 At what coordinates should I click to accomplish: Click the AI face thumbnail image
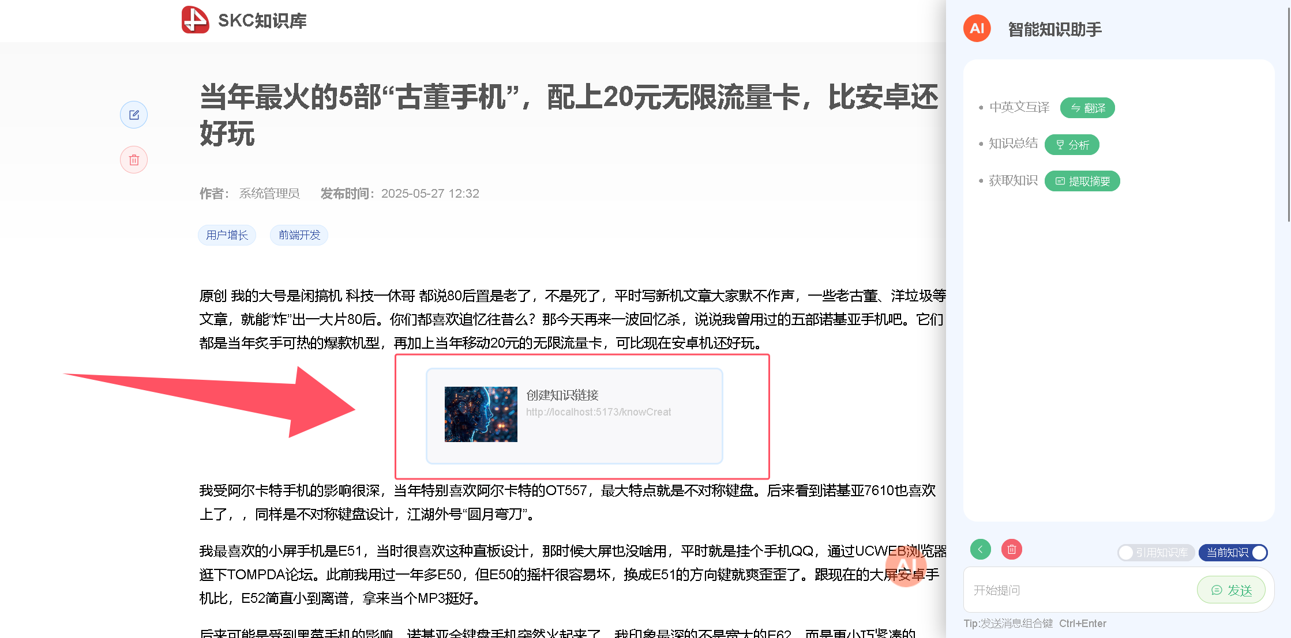(481, 414)
